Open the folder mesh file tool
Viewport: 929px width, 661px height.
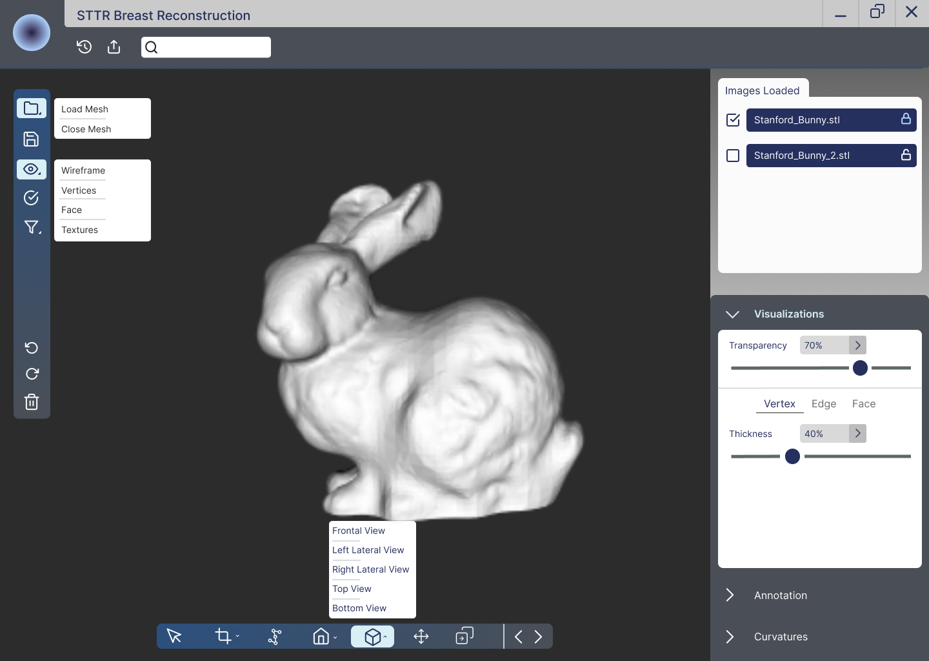(x=32, y=108)
